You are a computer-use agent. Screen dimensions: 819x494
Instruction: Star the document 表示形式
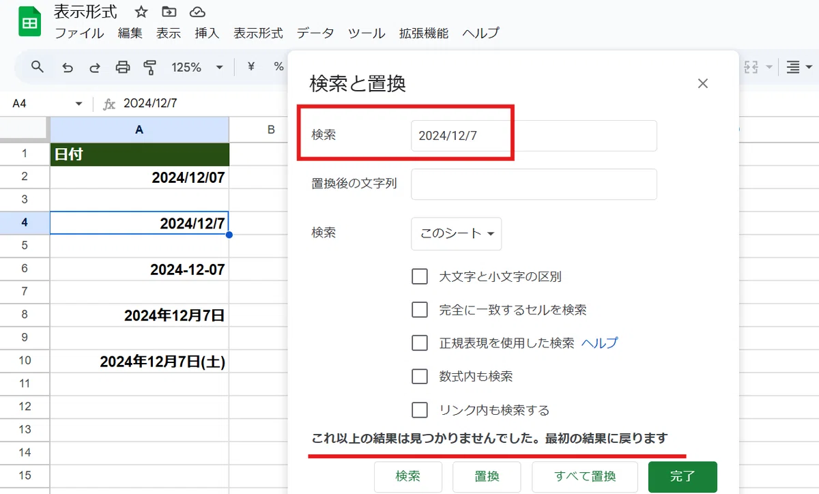(x=141, y=12)
